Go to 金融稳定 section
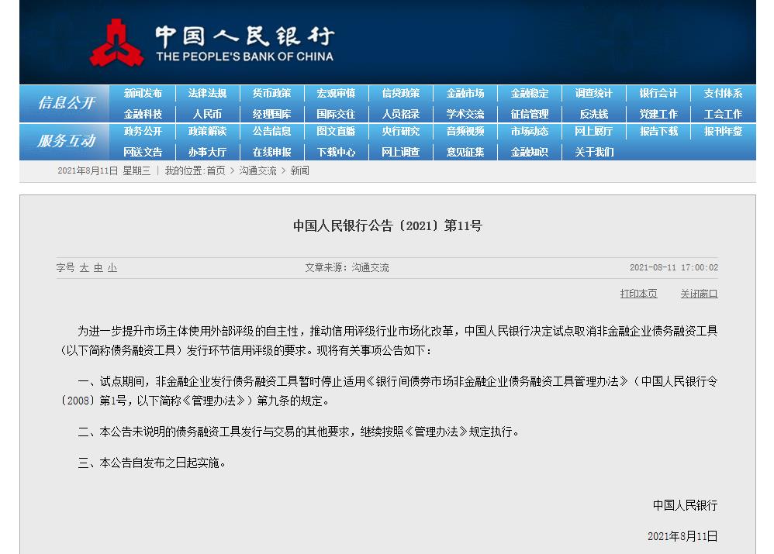 coord(530,93)
